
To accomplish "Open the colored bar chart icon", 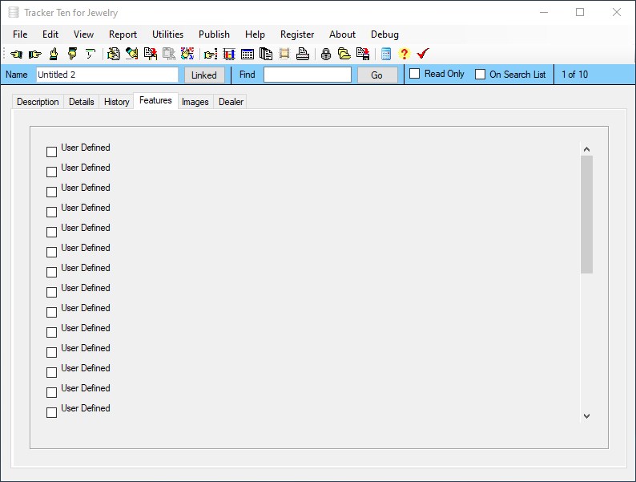I will tap(229, 54).
